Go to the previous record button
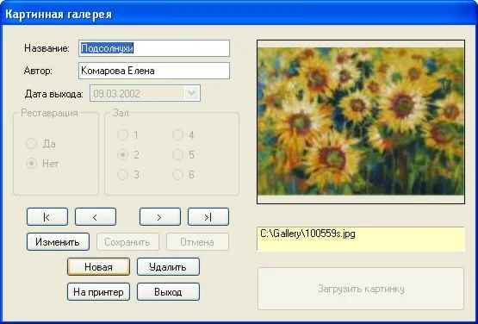This screenshot has height=324, width=478. pyautogui.click(x=96, y=217)
